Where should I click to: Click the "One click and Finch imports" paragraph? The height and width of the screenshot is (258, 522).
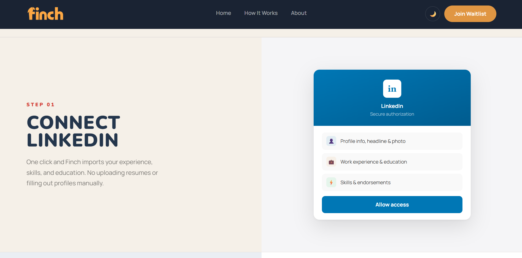point(92,173)
